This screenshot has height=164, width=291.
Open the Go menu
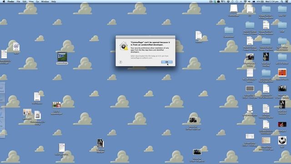point(37,1)
